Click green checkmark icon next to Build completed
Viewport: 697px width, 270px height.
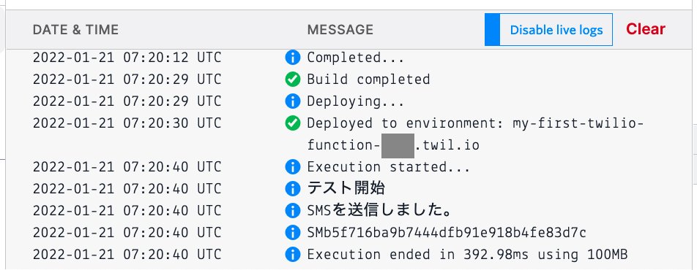point(292,80)
